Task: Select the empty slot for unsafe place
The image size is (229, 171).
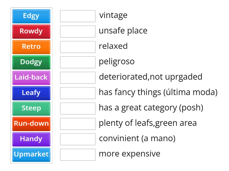Action: (78, 31)
